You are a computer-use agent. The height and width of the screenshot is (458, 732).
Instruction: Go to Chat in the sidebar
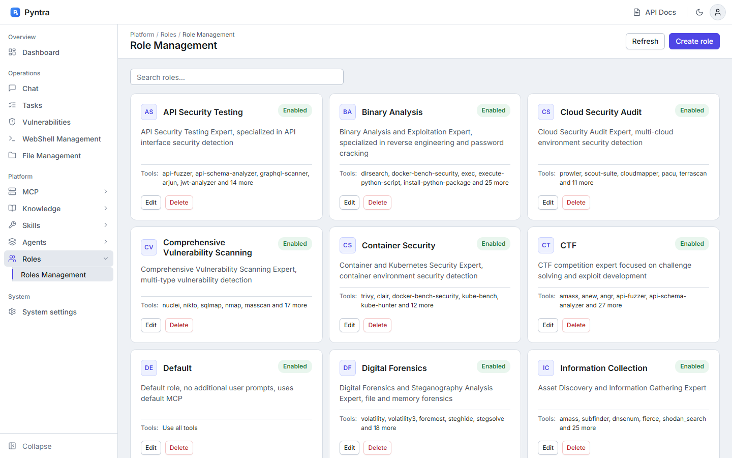pyautogui.click(x=58, y=89)
